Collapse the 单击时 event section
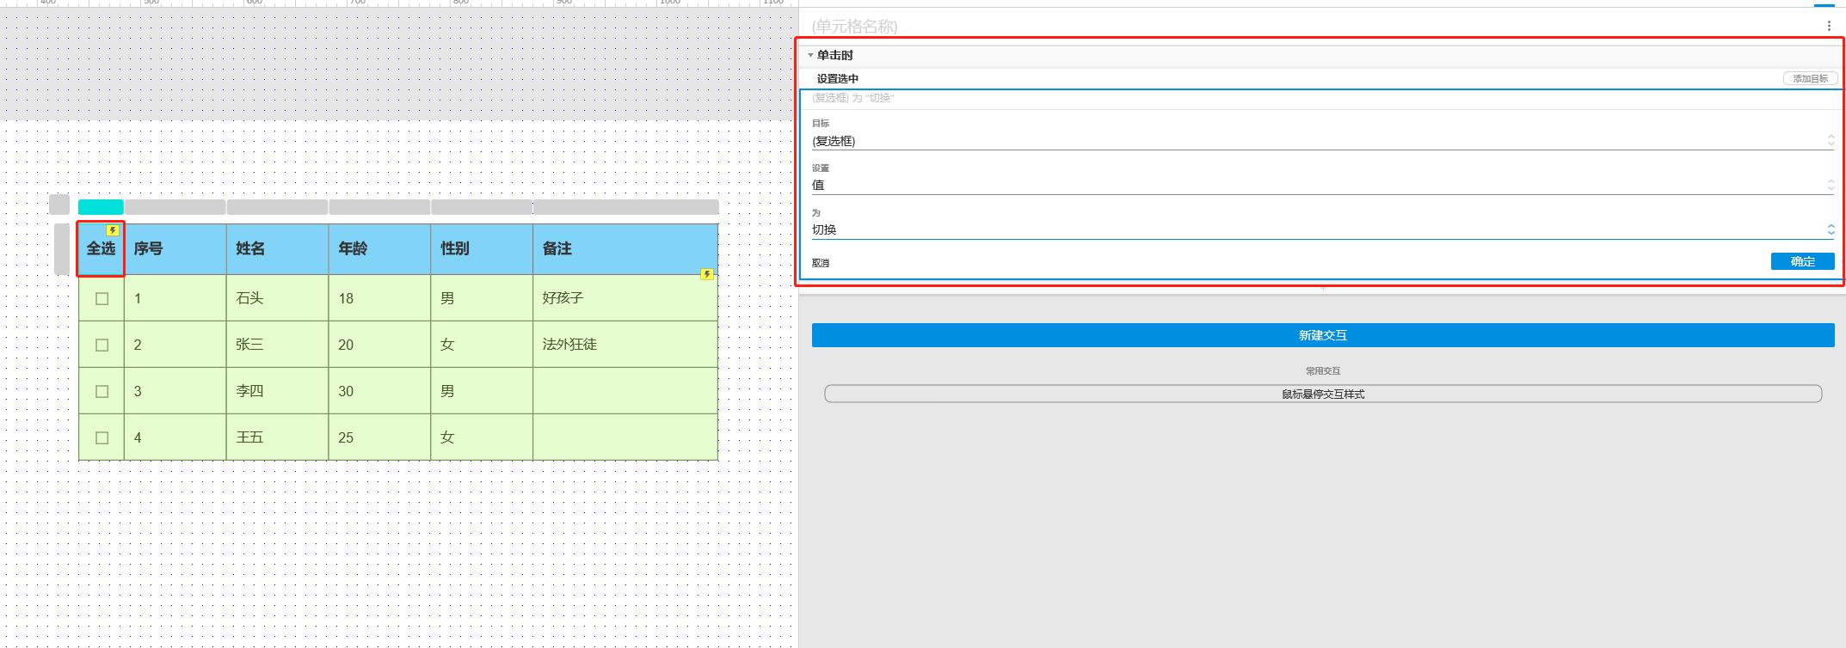 [810, 55]
